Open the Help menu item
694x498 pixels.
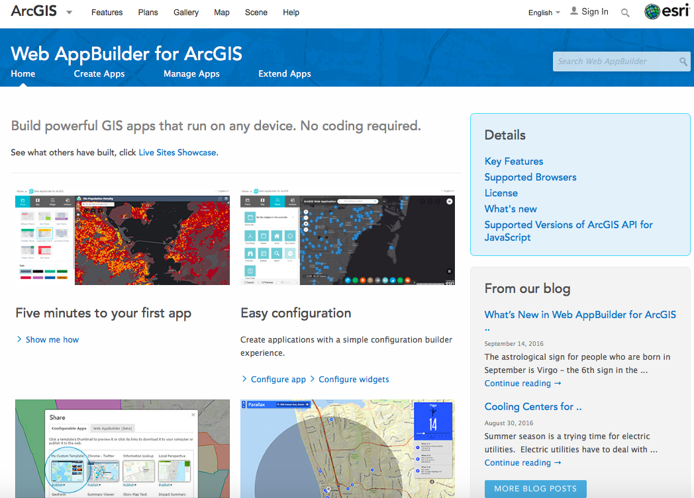click(291, 13)
